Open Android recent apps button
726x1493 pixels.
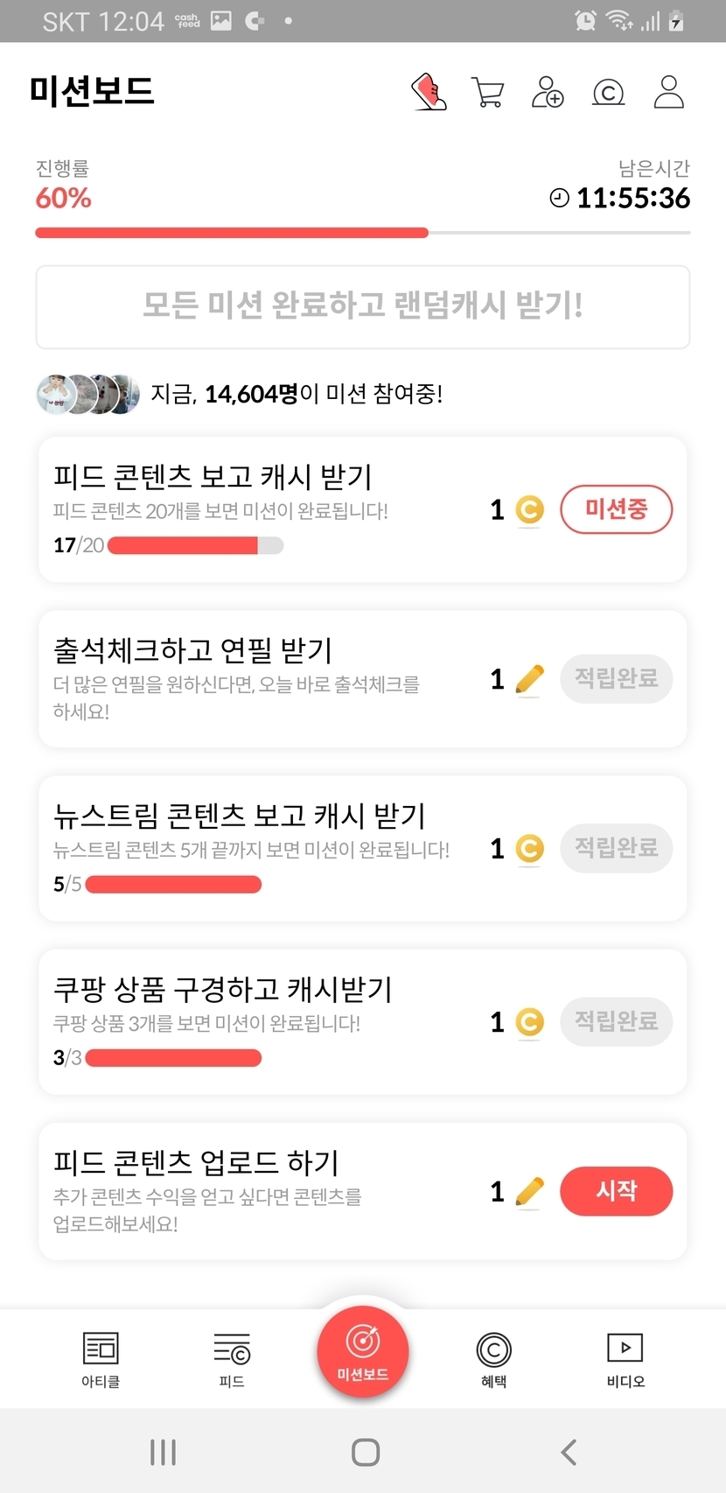pos(163,1452)
